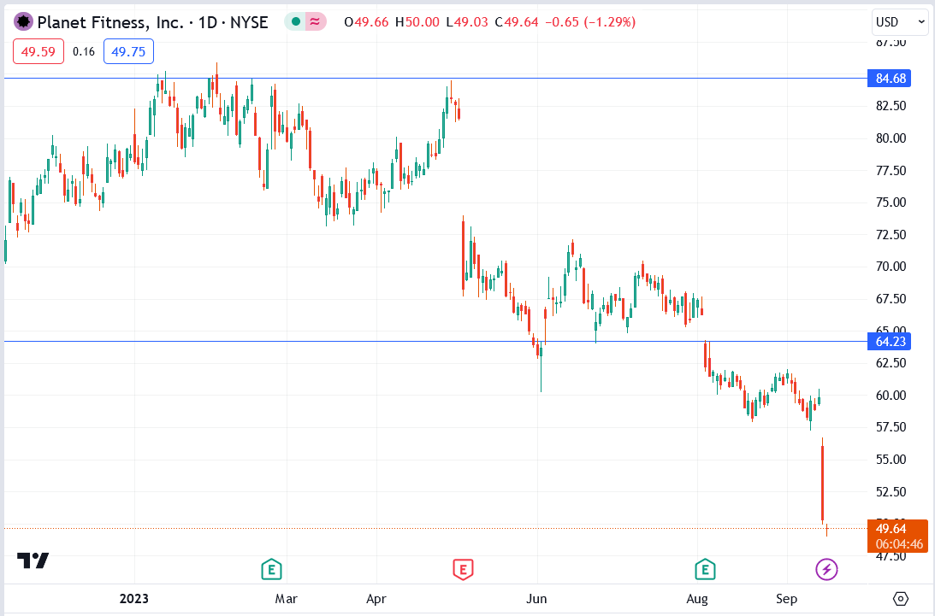Image resolution: width=935 pixels, height=616 pixels.
Task: Click the 2023 label on time axis
Action: click(x=134, y=599)
